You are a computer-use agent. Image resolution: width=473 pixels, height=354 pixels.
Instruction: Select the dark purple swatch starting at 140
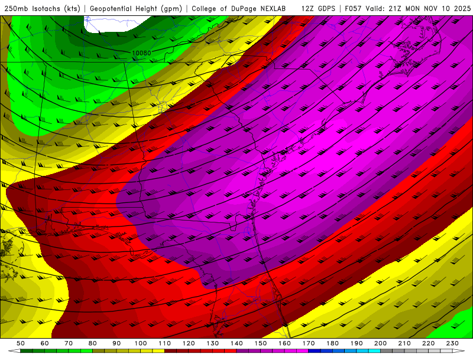[x=242, y=351]
